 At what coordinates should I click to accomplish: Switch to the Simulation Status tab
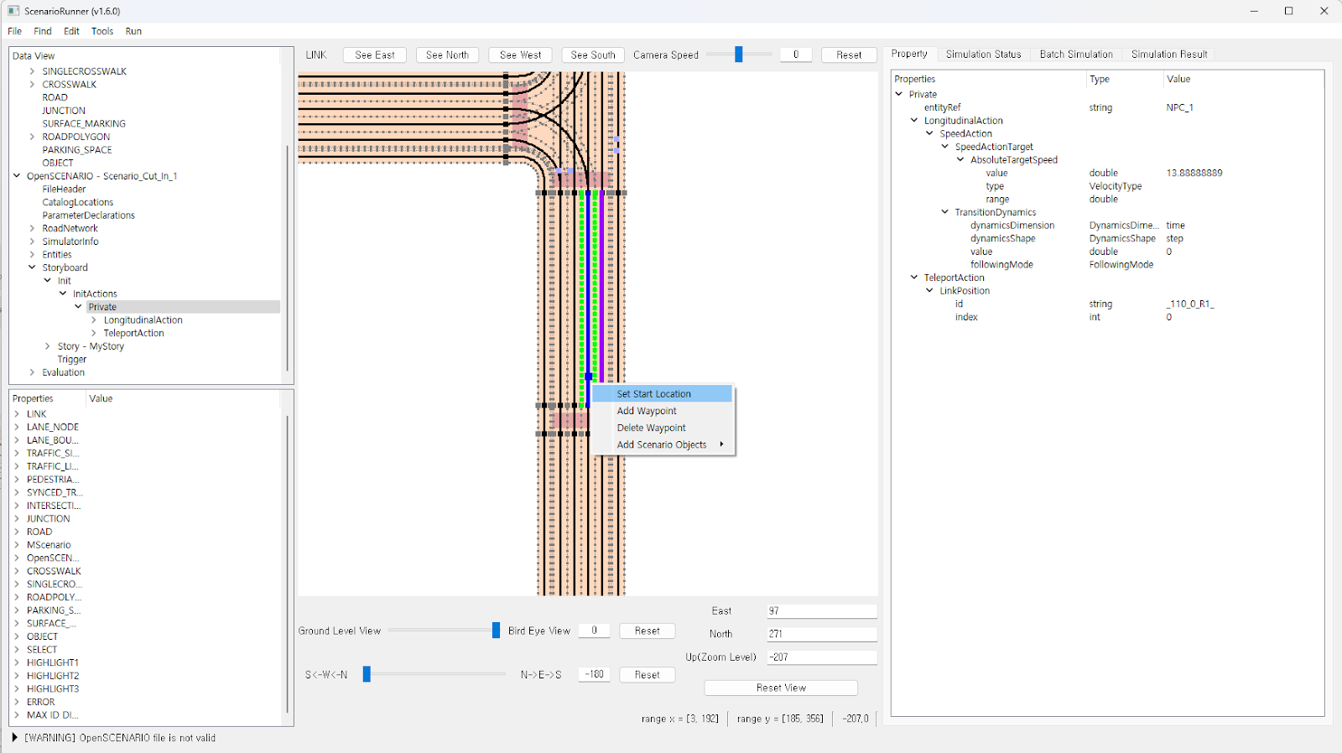(983, 55)
